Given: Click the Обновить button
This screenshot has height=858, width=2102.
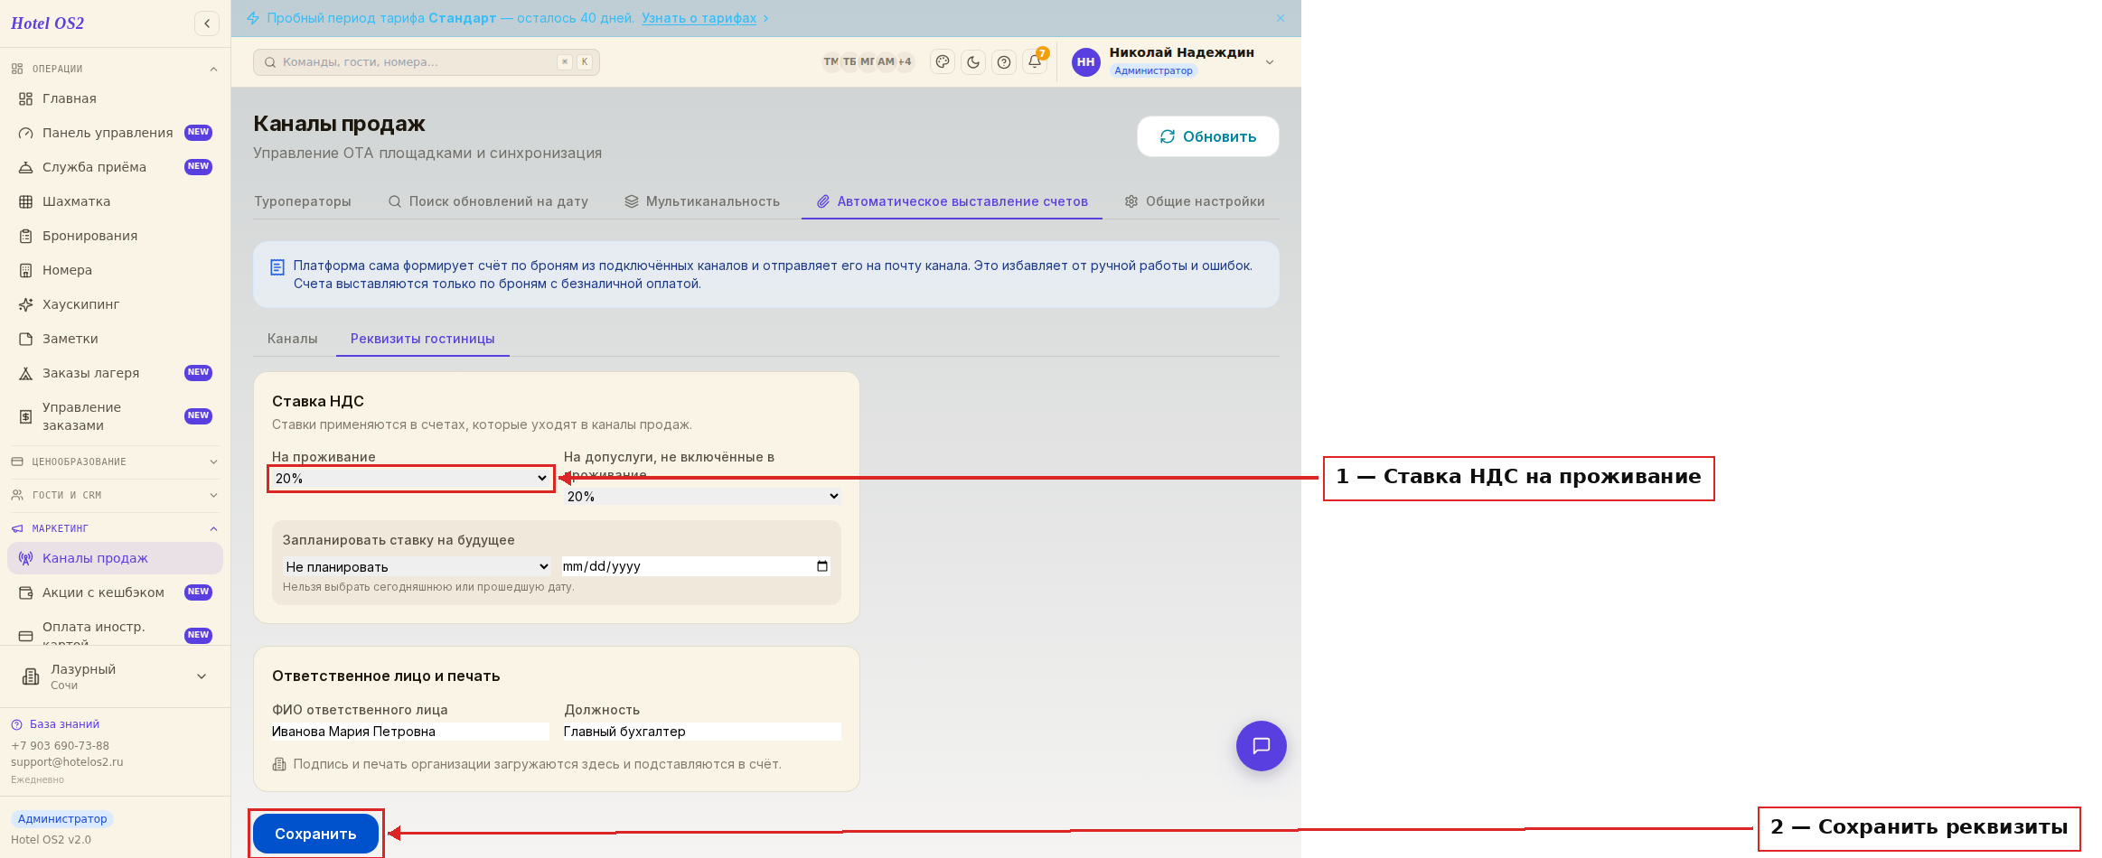Looking at the screenshot, I should (x=1208, y=136).
